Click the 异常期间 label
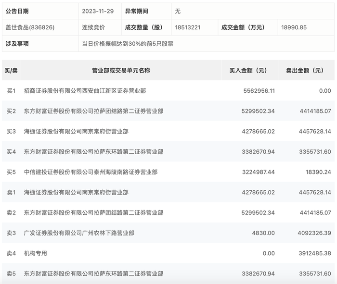The image size is (337, 284). (x=136, y=11)
